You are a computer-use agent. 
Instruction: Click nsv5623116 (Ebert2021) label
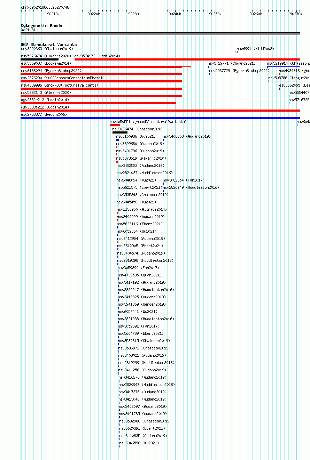click(140, 224)
